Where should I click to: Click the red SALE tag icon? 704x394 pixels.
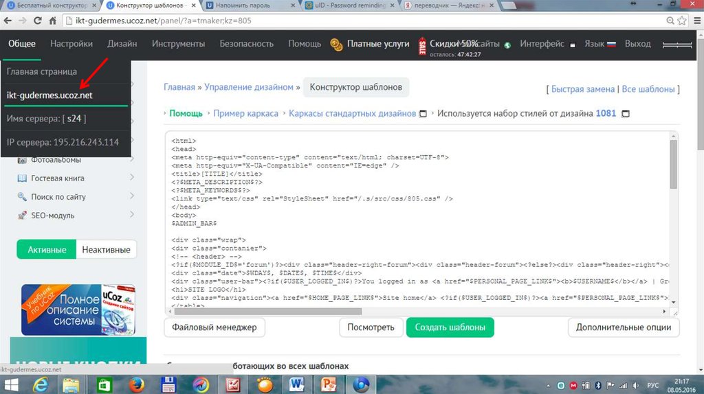[x=423, y=47]
